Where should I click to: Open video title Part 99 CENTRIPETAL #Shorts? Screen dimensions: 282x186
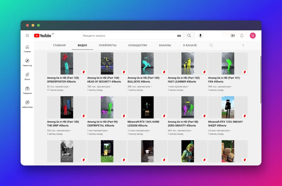coord(102,124)
